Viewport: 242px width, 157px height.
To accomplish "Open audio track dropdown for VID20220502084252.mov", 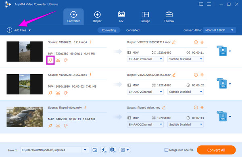I will pyautogui.click(x=145, y=92).
